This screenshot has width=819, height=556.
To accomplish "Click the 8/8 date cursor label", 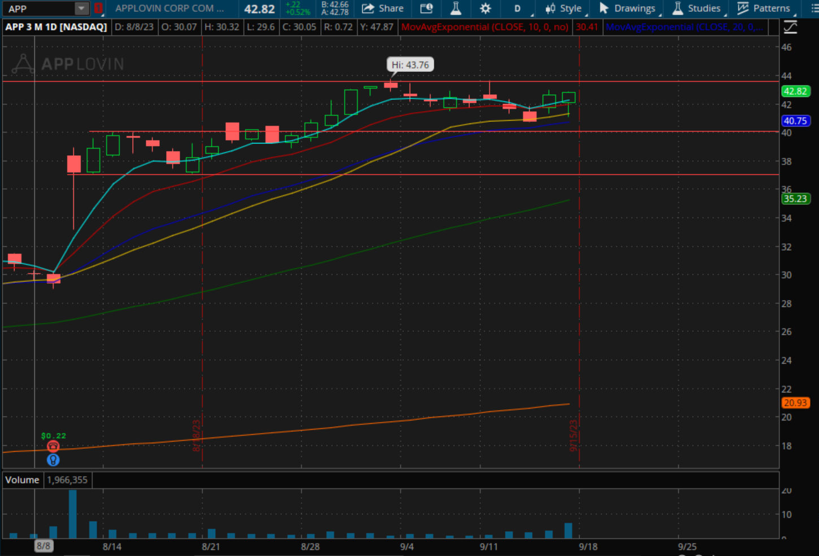I will [43, 546].
